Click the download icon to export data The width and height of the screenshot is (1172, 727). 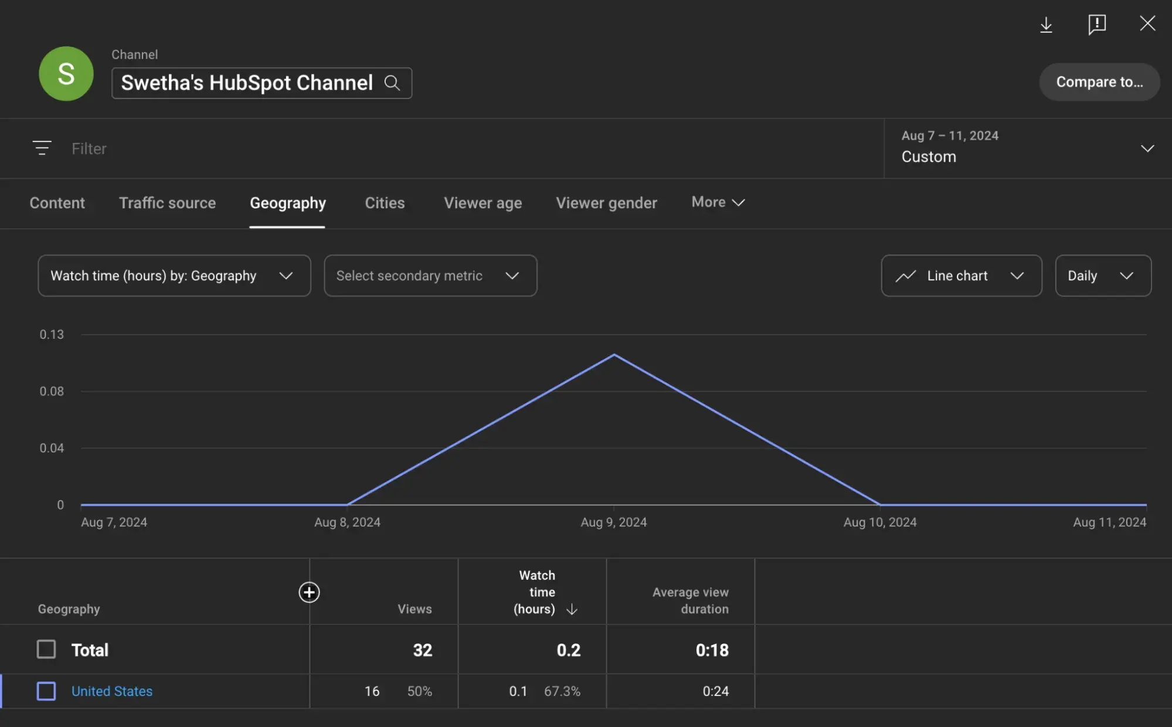click(1047, 23)
